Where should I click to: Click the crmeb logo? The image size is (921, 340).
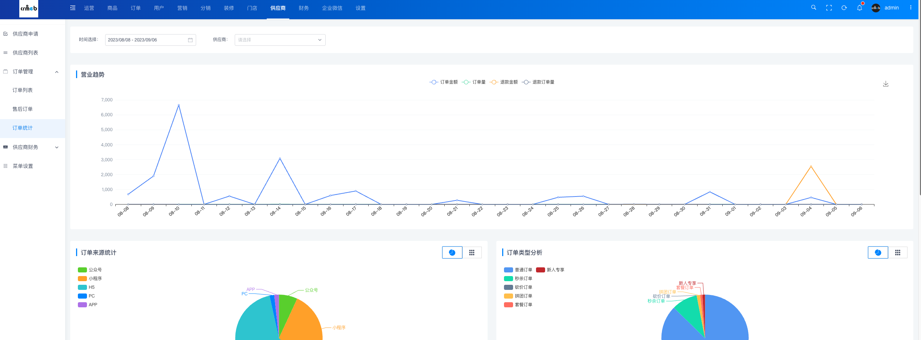click(29, 8)
